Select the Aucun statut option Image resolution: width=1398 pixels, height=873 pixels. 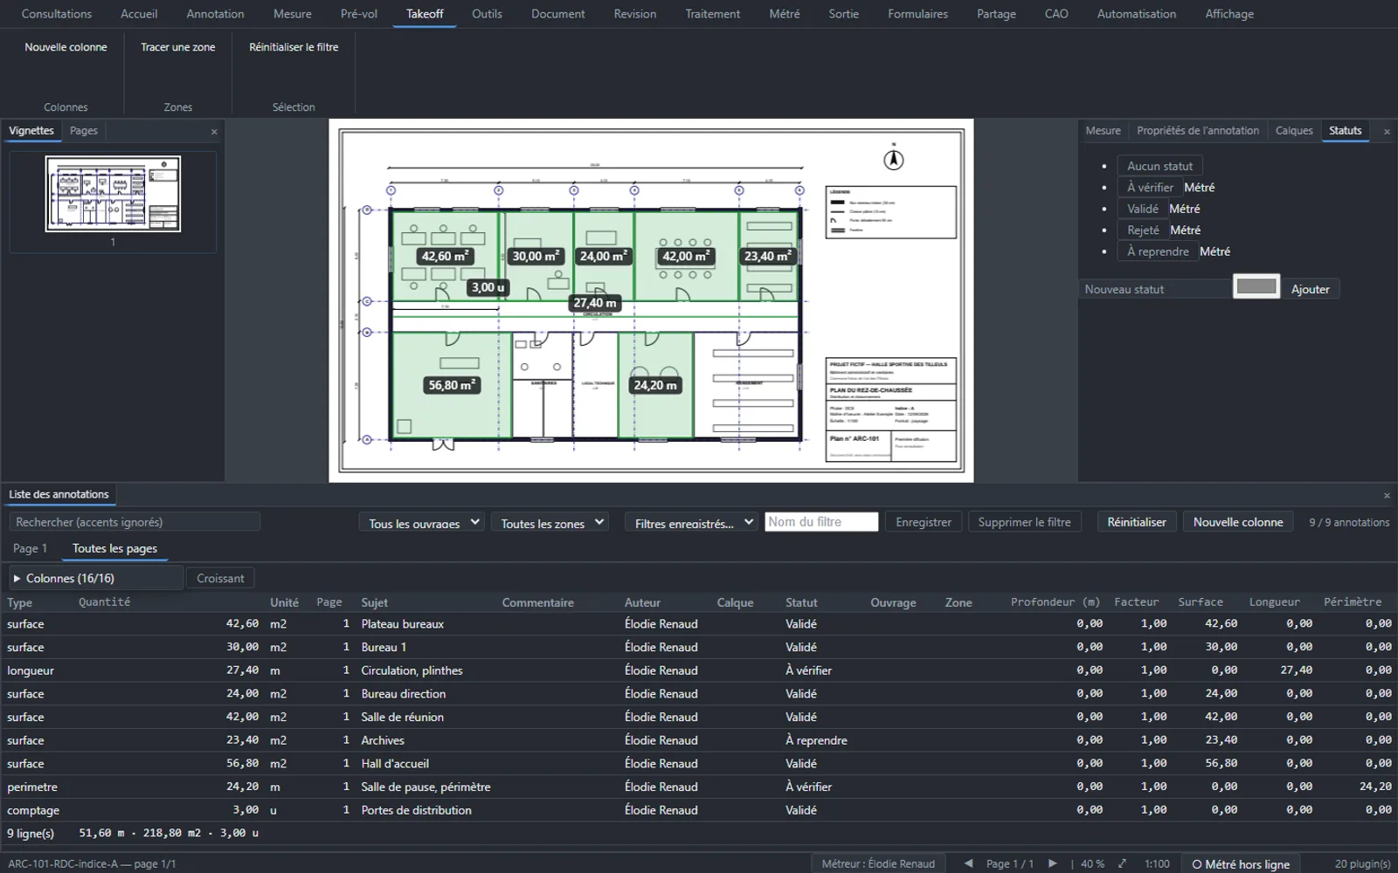(1159, 166)
